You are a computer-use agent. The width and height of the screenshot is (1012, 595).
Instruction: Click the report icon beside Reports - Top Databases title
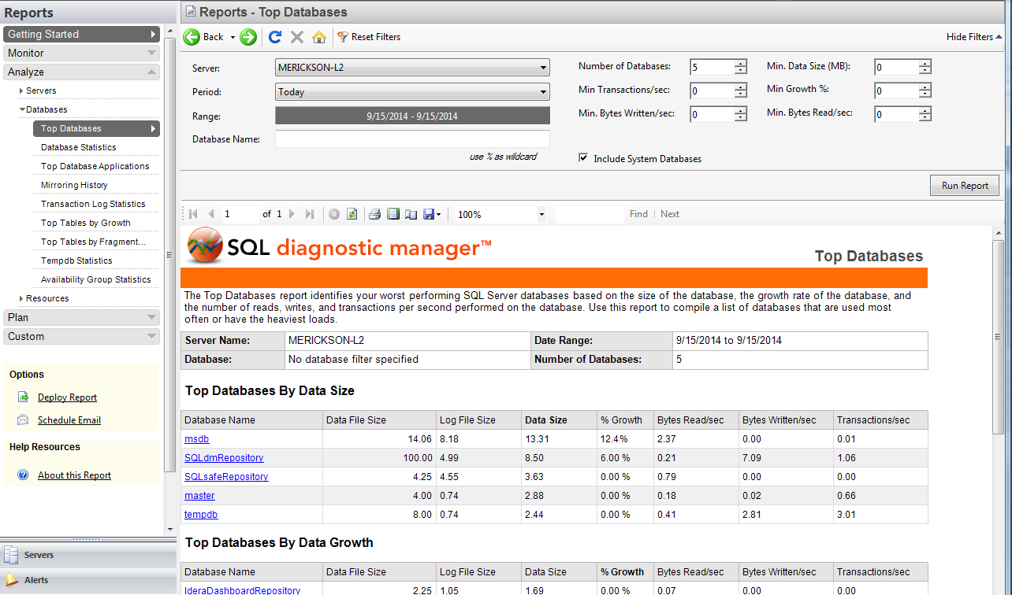(x=190, y=13)
